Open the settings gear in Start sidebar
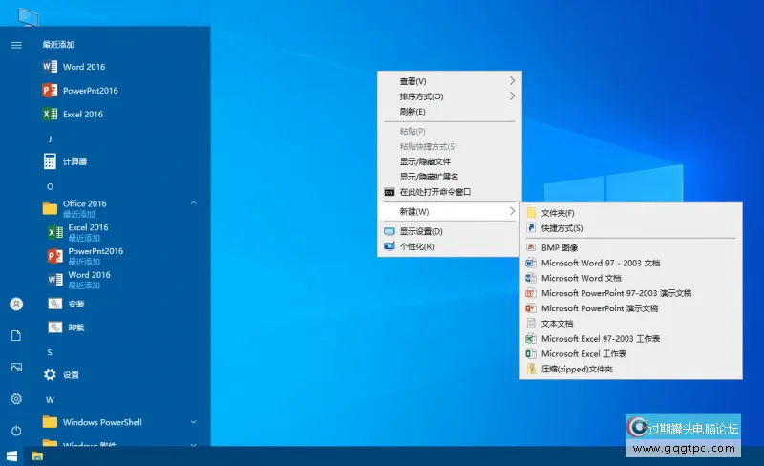 click(16, 398)
